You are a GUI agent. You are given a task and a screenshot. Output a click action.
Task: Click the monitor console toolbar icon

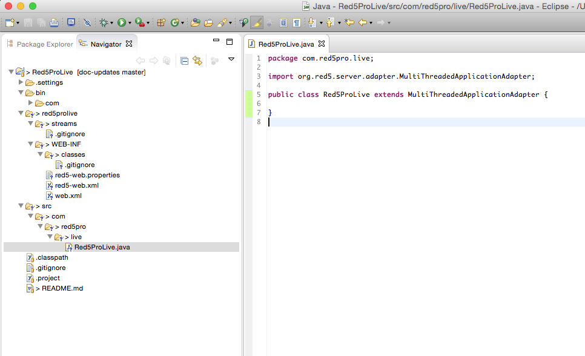71,23
